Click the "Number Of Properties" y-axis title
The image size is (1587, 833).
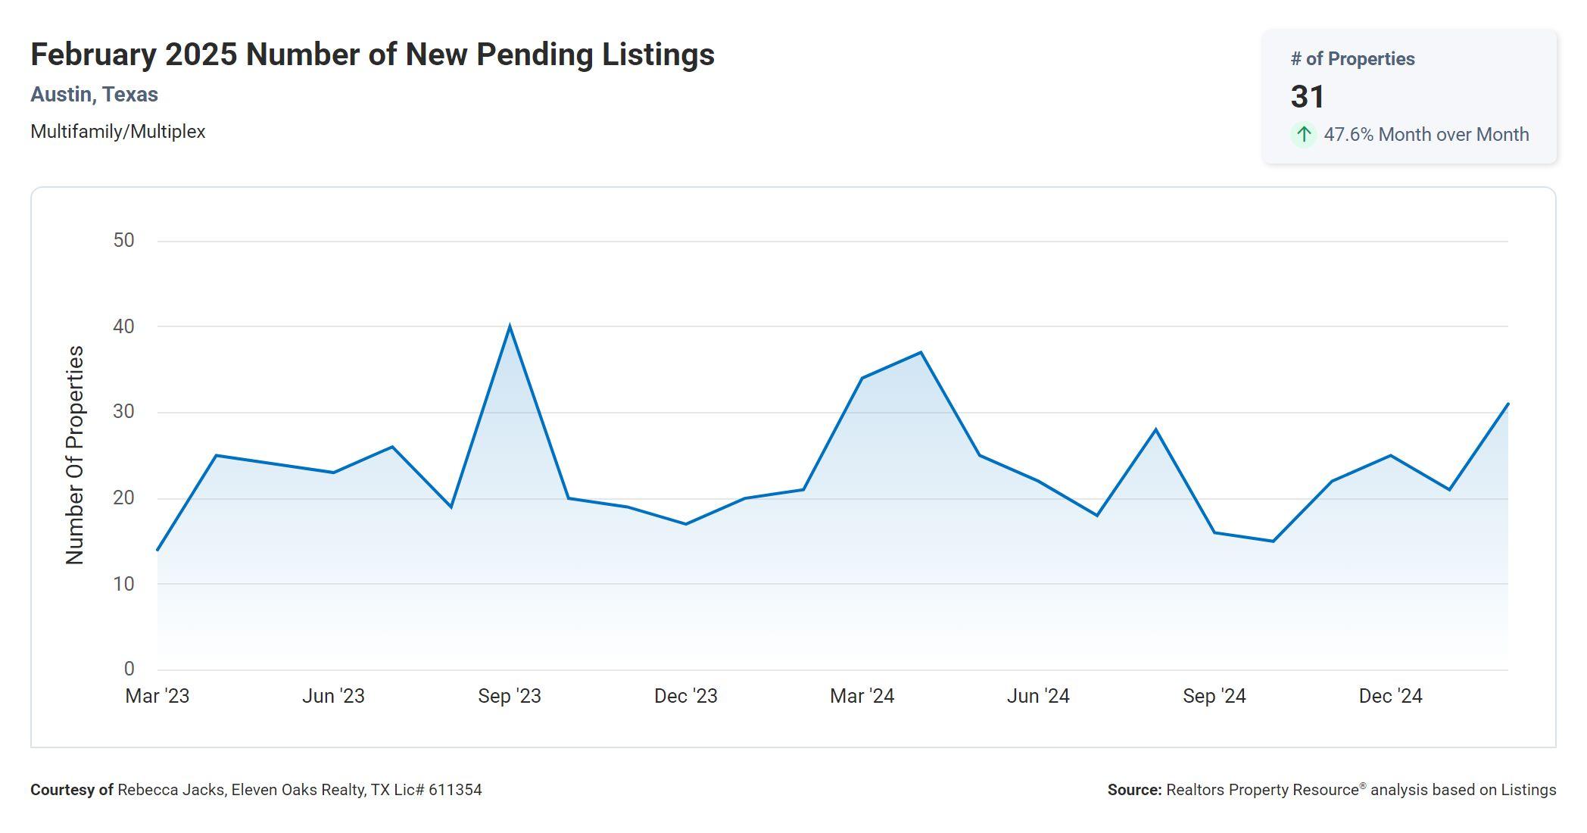[x=74, y=454]
